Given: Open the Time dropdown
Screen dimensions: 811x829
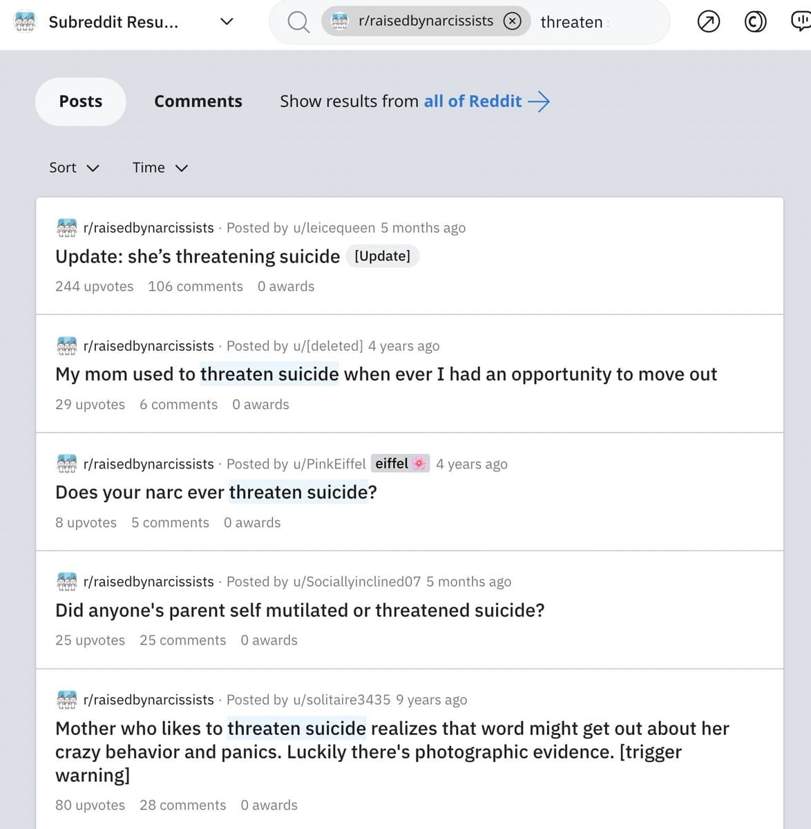Looking at the screenshot, I should coord(160,167).
